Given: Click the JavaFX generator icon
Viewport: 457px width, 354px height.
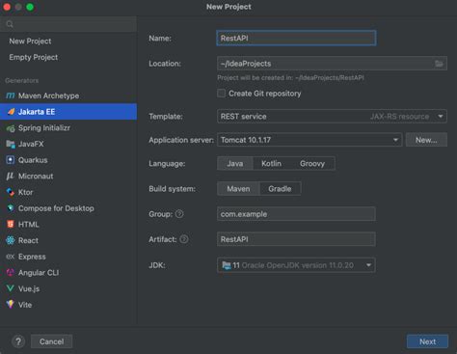Looking at the screenshot, I should coord(11,144).
